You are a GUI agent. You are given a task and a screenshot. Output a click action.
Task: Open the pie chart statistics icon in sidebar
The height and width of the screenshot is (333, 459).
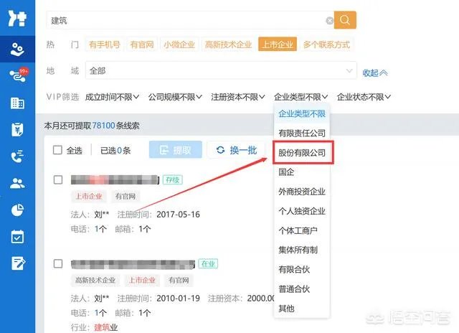pos(17,210)
